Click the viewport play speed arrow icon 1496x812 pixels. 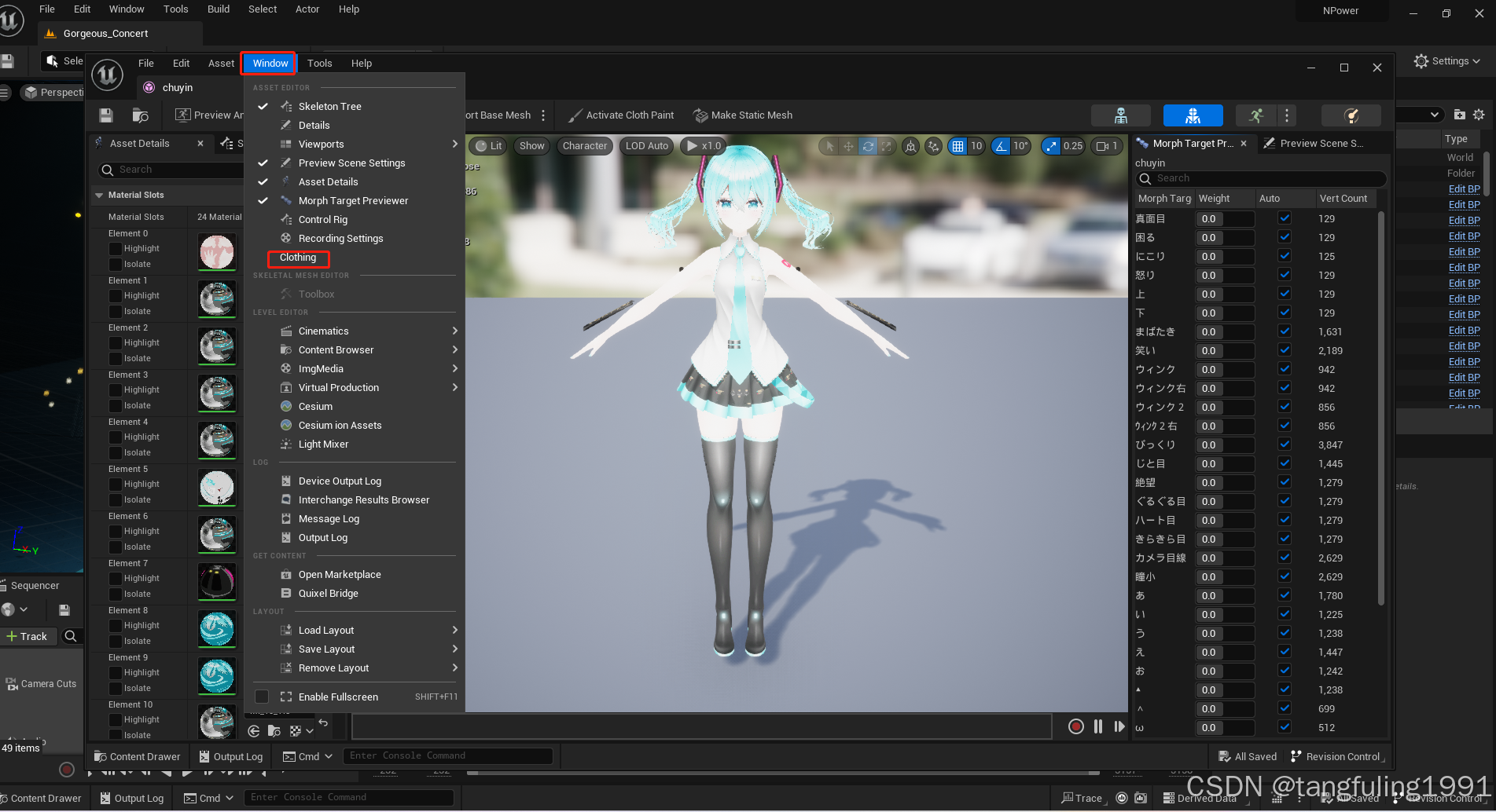692,145
